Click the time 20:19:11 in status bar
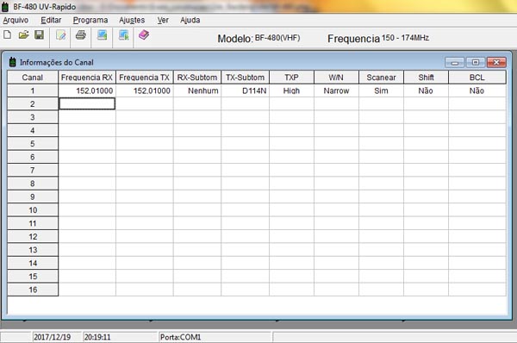Viewport: 517px width, 343px height. click(x=97, y=337)
